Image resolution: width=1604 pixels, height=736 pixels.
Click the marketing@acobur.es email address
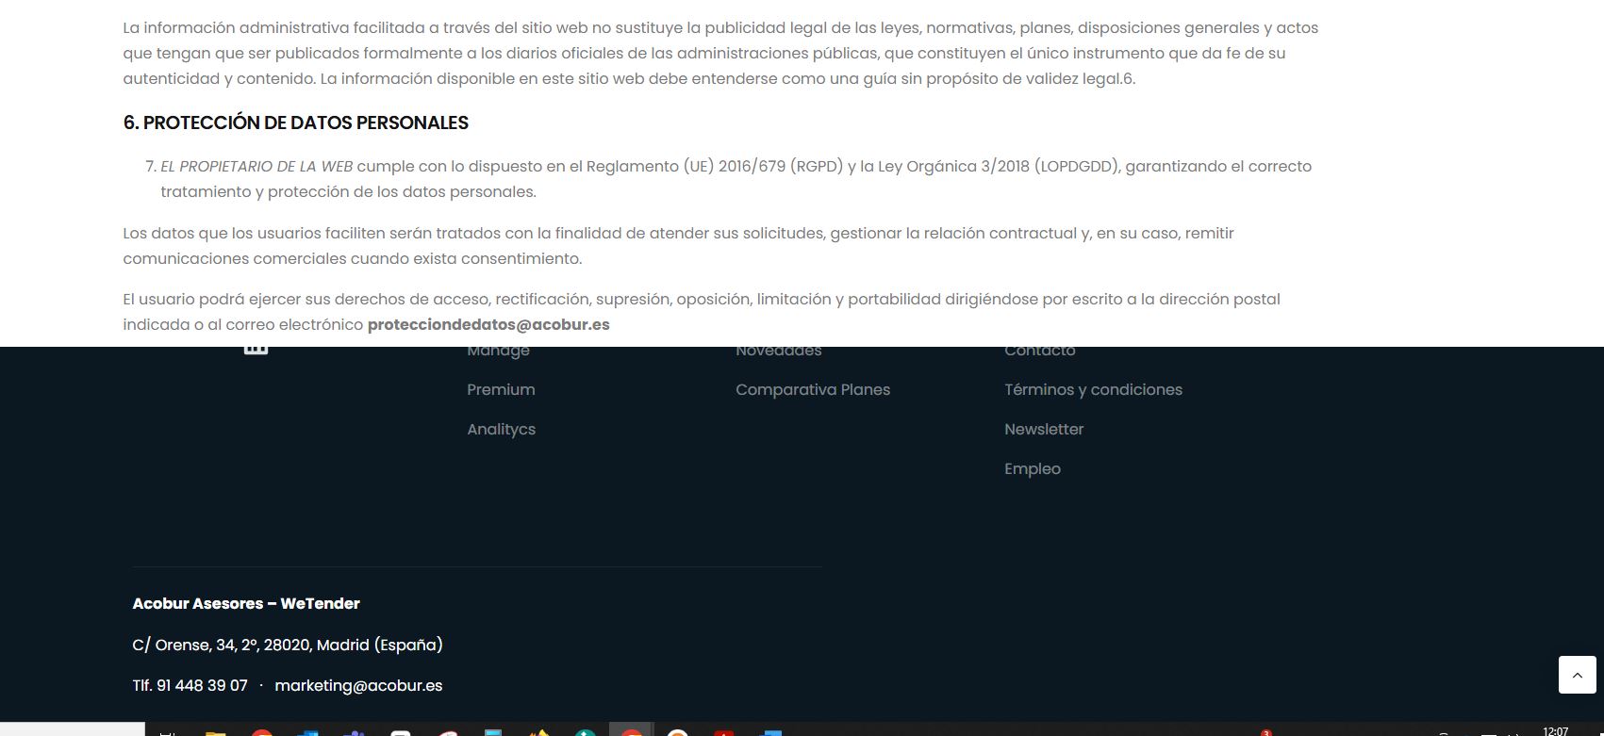(x=358, y=685)
